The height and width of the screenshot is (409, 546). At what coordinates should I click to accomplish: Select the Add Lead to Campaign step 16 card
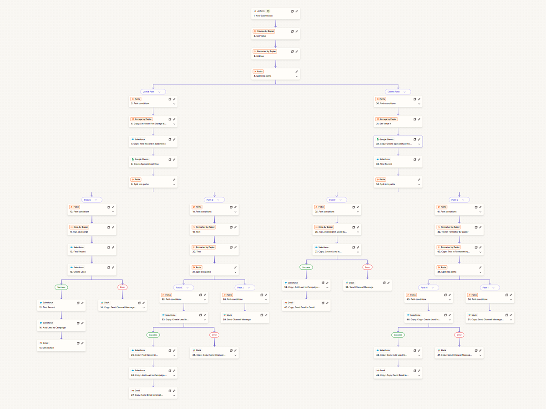(x=61, y=325)
